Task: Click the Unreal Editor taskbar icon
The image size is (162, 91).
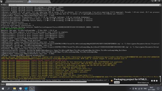Action: [x=32, y=88]
